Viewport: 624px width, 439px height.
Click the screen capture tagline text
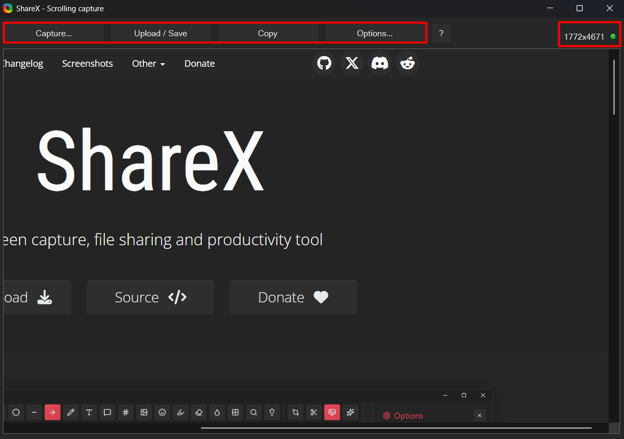pyautogui.click(x=163, y=240)
